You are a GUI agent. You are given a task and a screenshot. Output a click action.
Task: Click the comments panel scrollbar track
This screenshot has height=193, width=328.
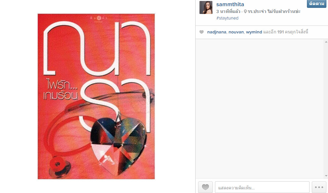pyautogui.click(x=326, y=109)
